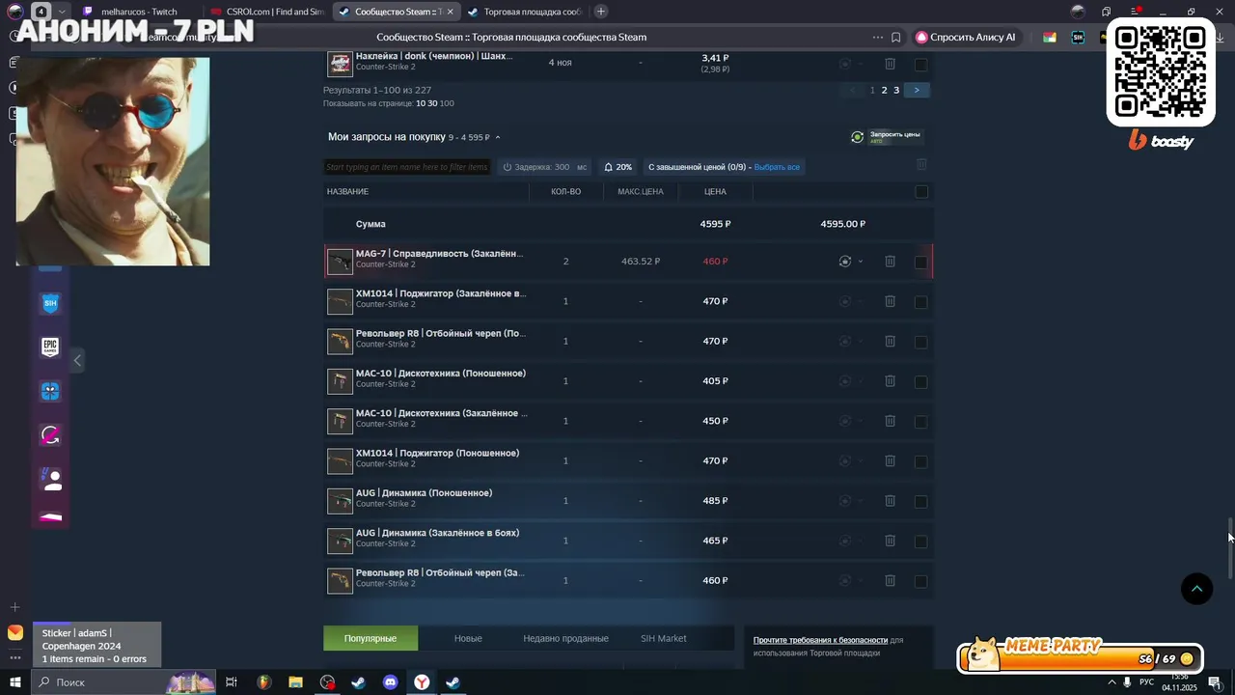Select checkbox for XM1014 Поджигатор (Закалённое)
The image size is (1235, 695).
921,302
